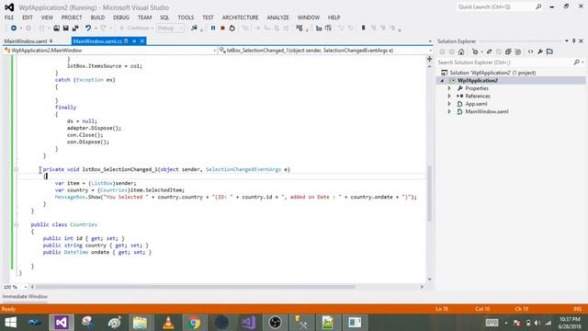Click the scroll down arrow of the editor
This screenshot has width=588, height=331.
[x=429, y=280]
